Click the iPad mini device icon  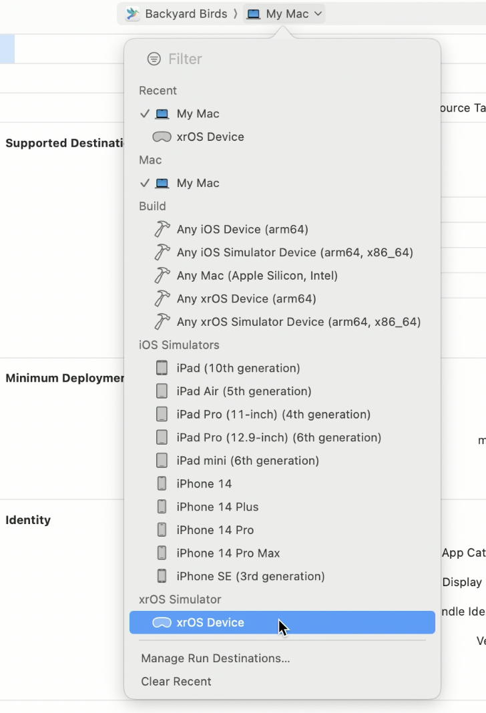162,461
